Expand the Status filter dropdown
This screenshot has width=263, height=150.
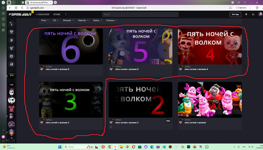tap(97, 20)
